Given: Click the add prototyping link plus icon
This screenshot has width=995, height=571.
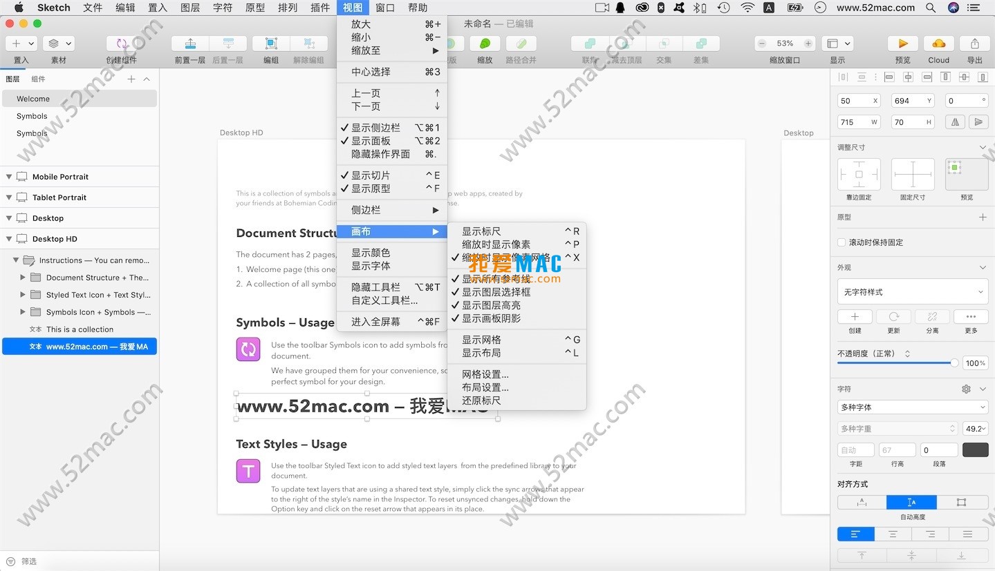Looking at the screenshot, I should pyautogui.click(x=983, y=217).
